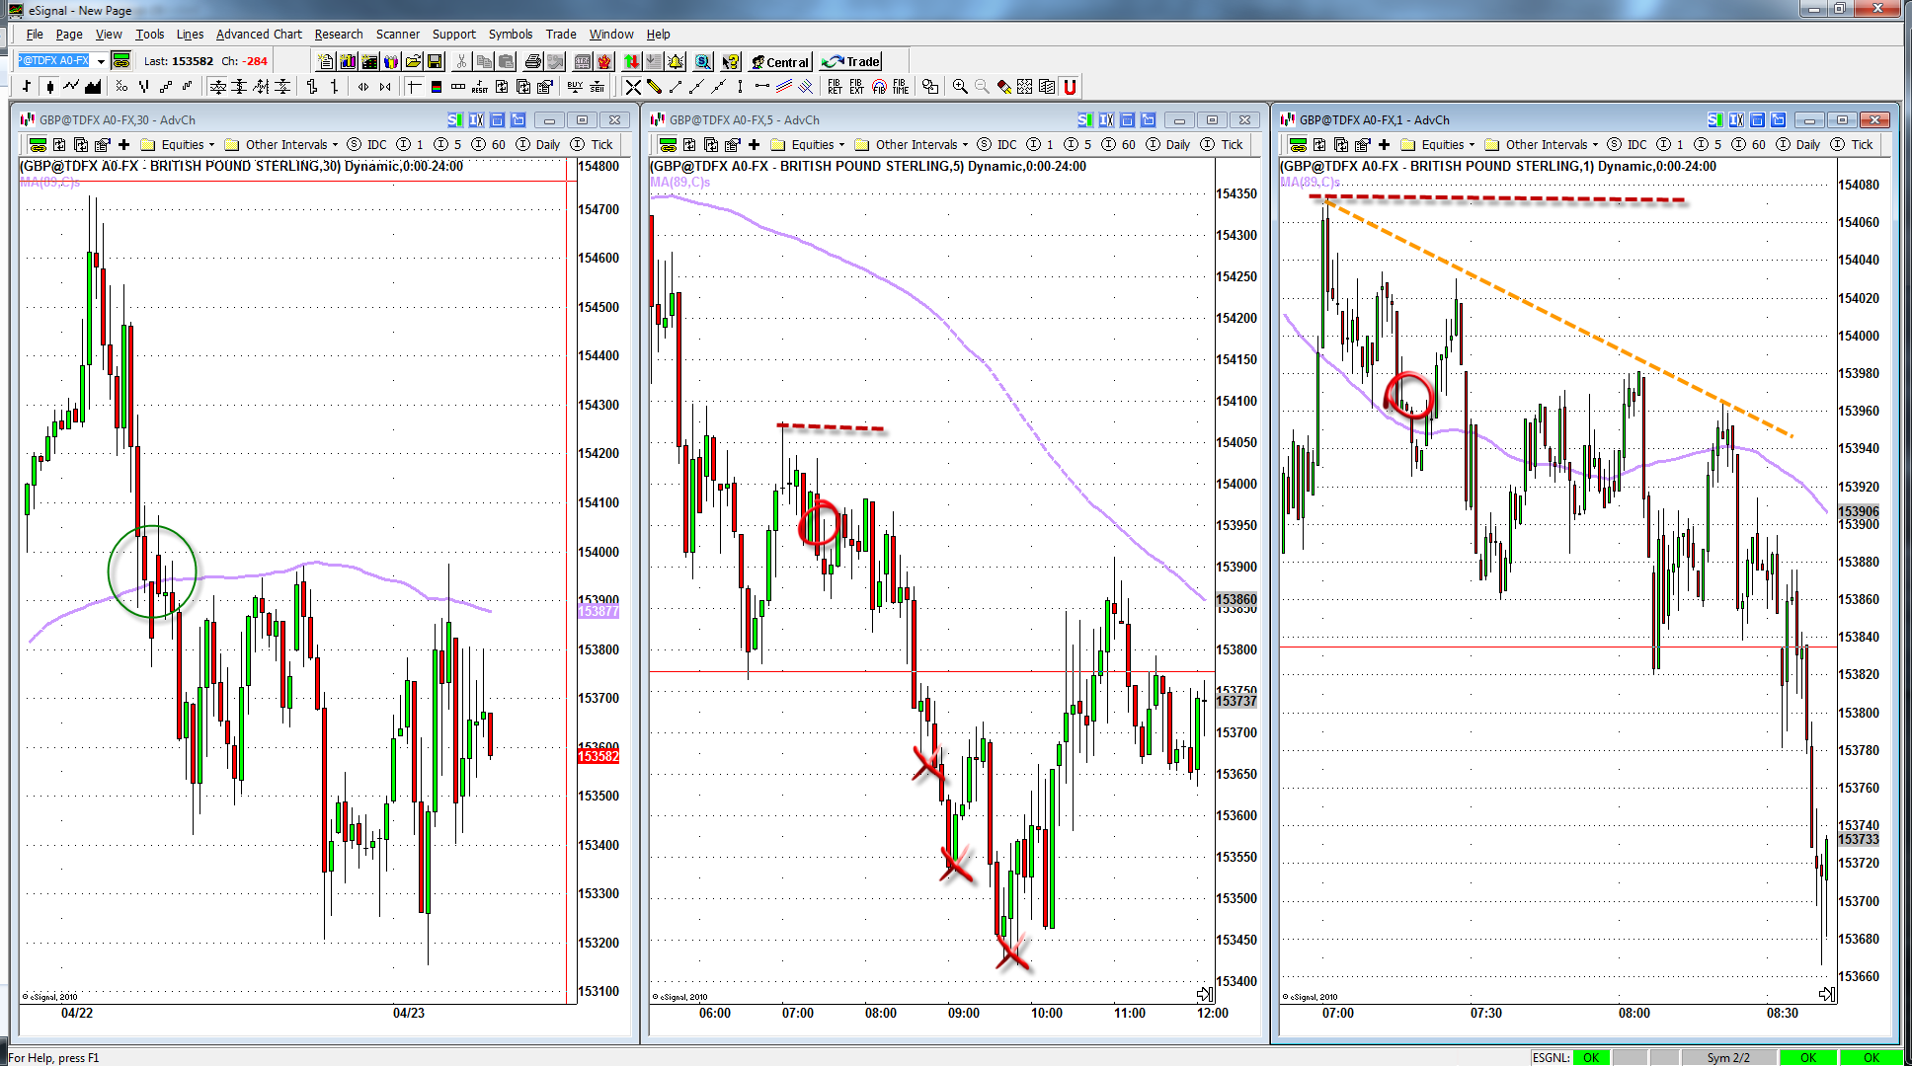Toggle the crosshair cursor tool

(x=415, y=87)
